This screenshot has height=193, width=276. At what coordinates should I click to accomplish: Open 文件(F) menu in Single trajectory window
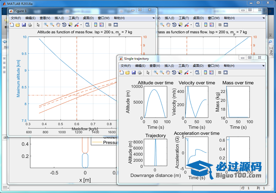pos(126,66)
